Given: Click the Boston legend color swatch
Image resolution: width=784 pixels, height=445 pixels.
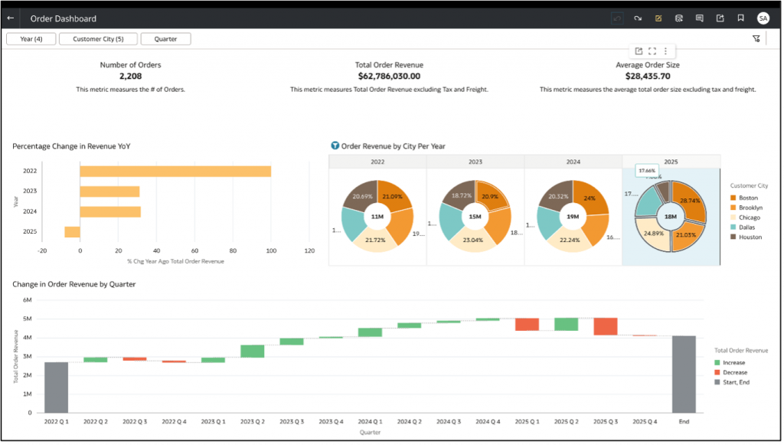Looking at the screenshot, I should [x=733, y=198].
